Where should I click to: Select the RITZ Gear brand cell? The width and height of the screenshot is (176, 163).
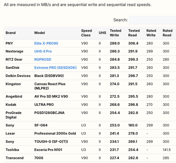[x=14, y=59]
